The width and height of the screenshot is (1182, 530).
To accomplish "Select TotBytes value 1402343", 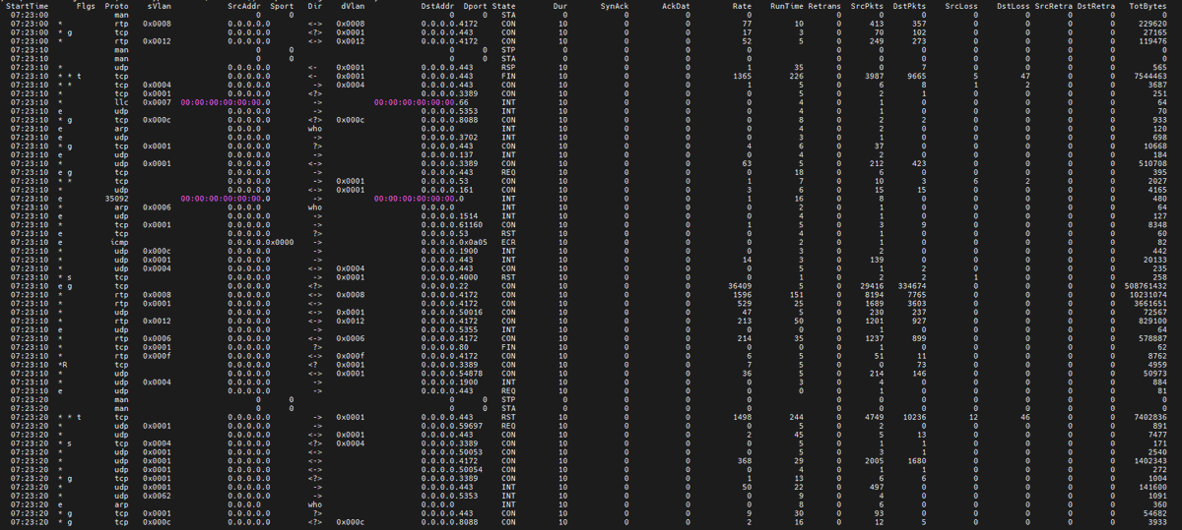I will (x=1151, y=460).
